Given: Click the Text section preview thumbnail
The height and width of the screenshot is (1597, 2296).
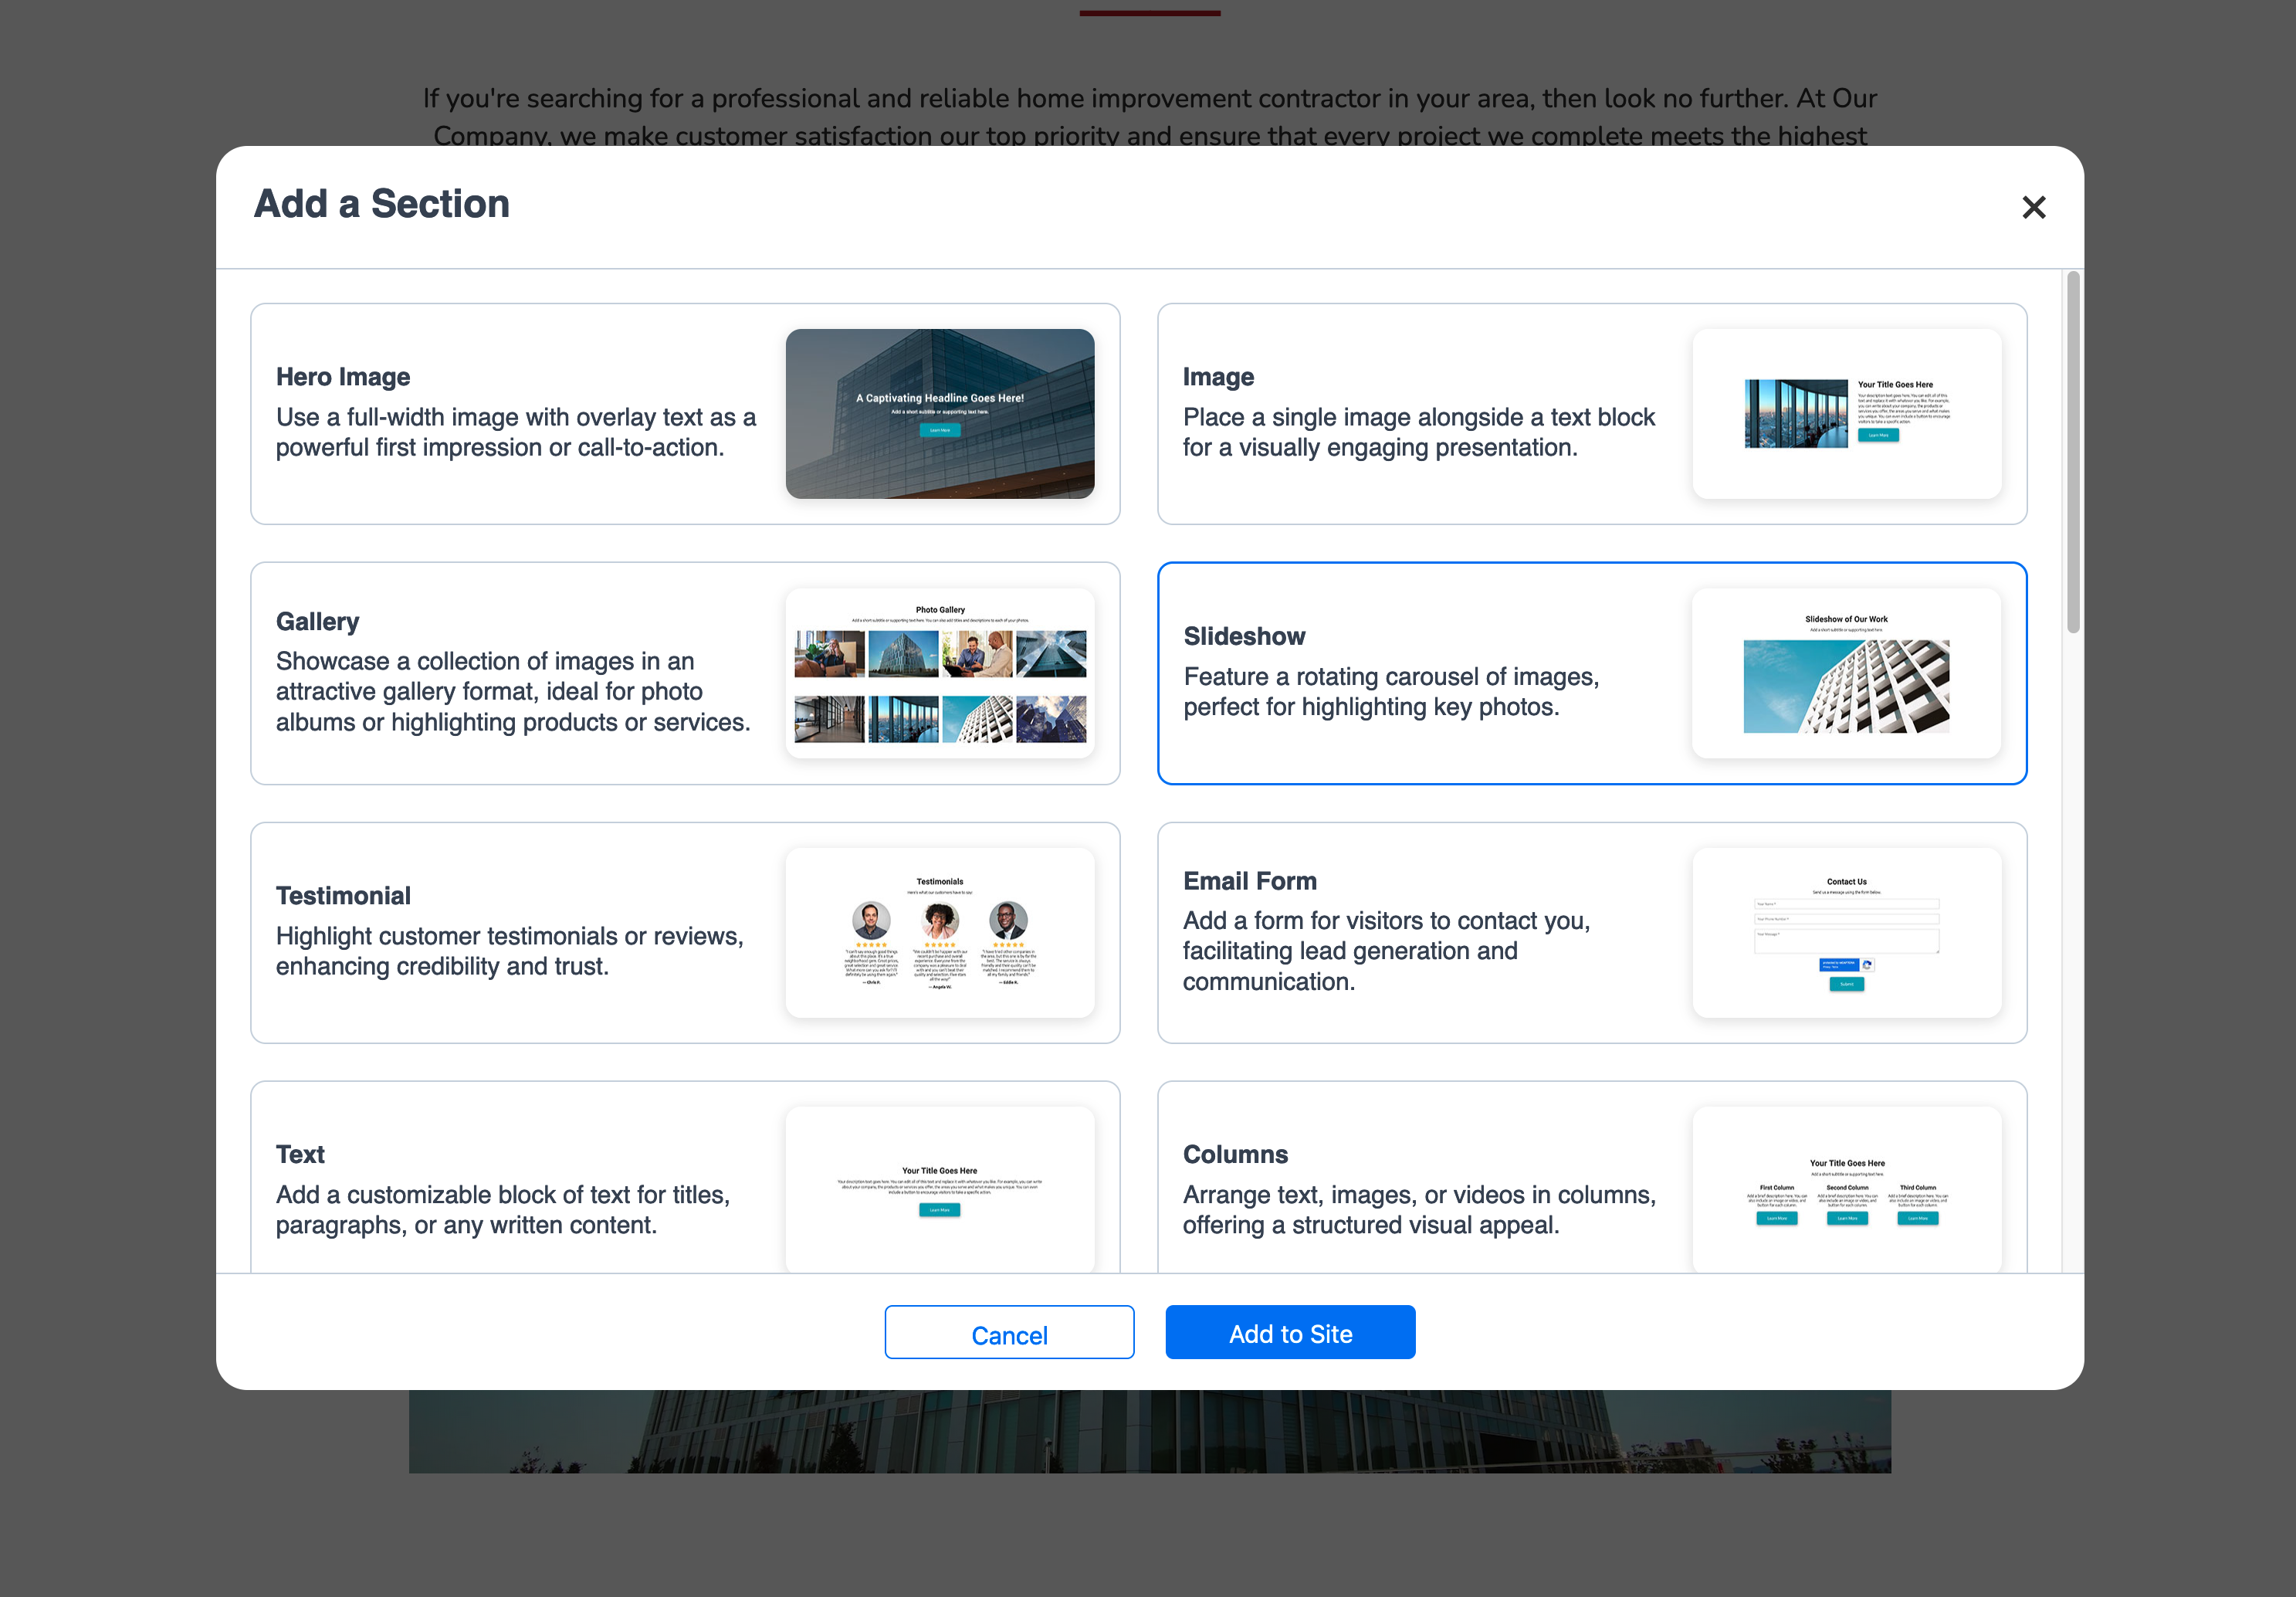Looking at the screenshot, I should point(940,1190).
